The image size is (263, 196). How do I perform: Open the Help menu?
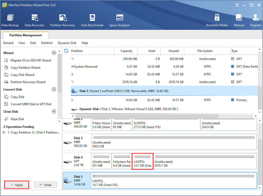coord(85,43)
